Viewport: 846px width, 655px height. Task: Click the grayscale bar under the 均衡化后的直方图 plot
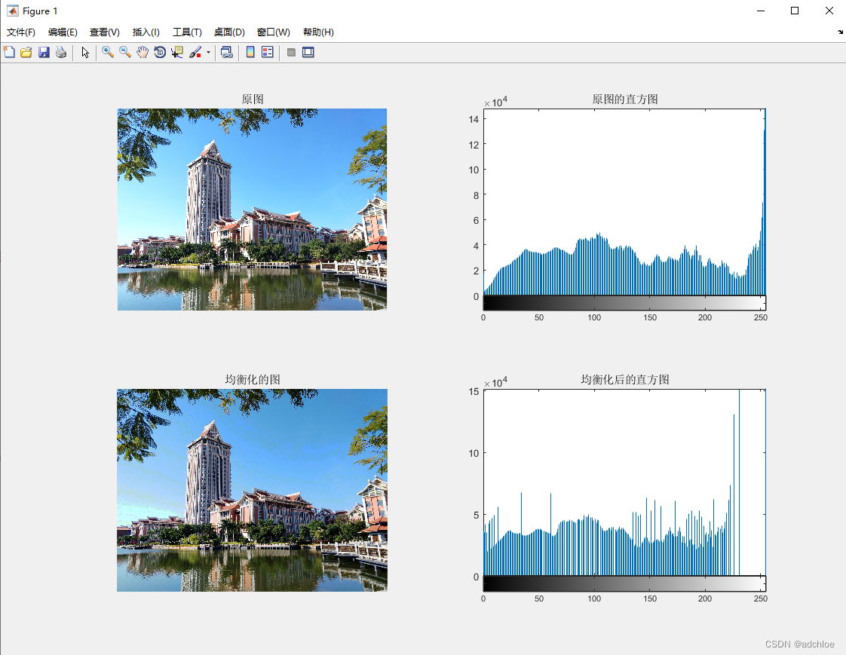pyautogui.click(x=624, y=584)
